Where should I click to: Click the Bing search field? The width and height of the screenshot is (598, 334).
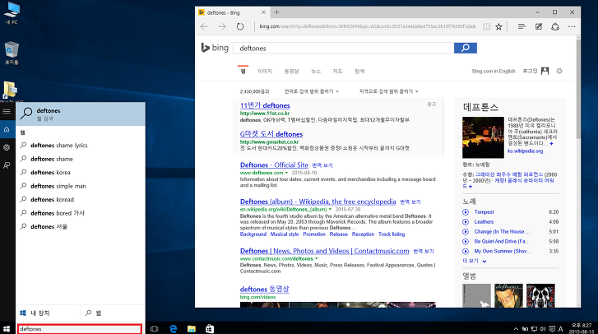tap(343, 48)
